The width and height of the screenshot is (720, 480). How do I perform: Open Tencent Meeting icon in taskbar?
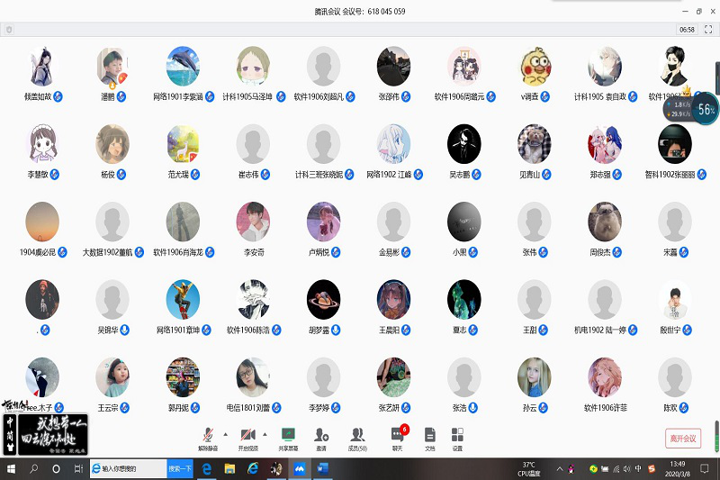click(x=300, y=469)
